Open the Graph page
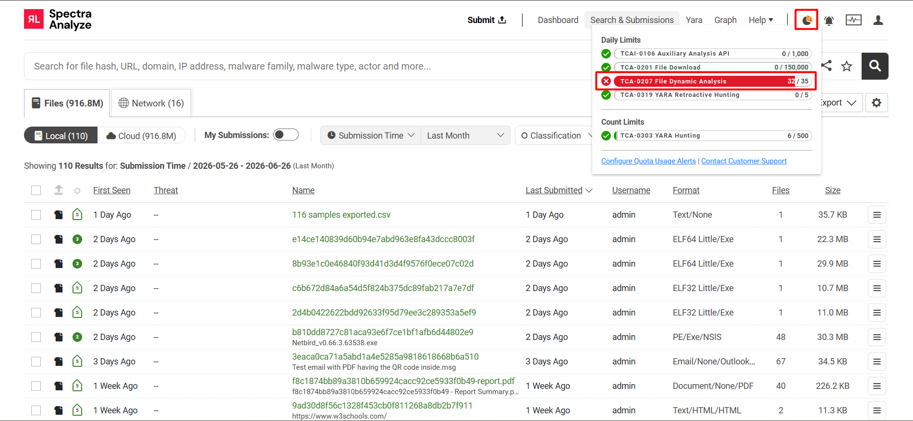 point(725,20)
